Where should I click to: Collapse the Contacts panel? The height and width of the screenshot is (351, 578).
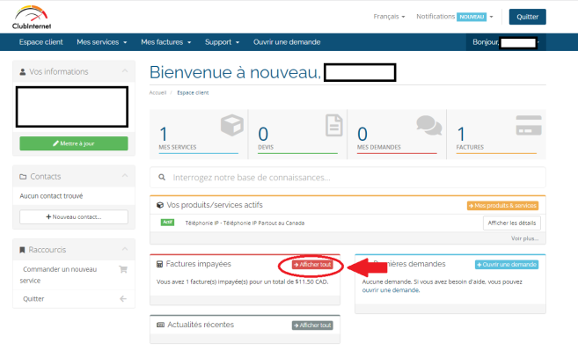(x=125, y=176)
